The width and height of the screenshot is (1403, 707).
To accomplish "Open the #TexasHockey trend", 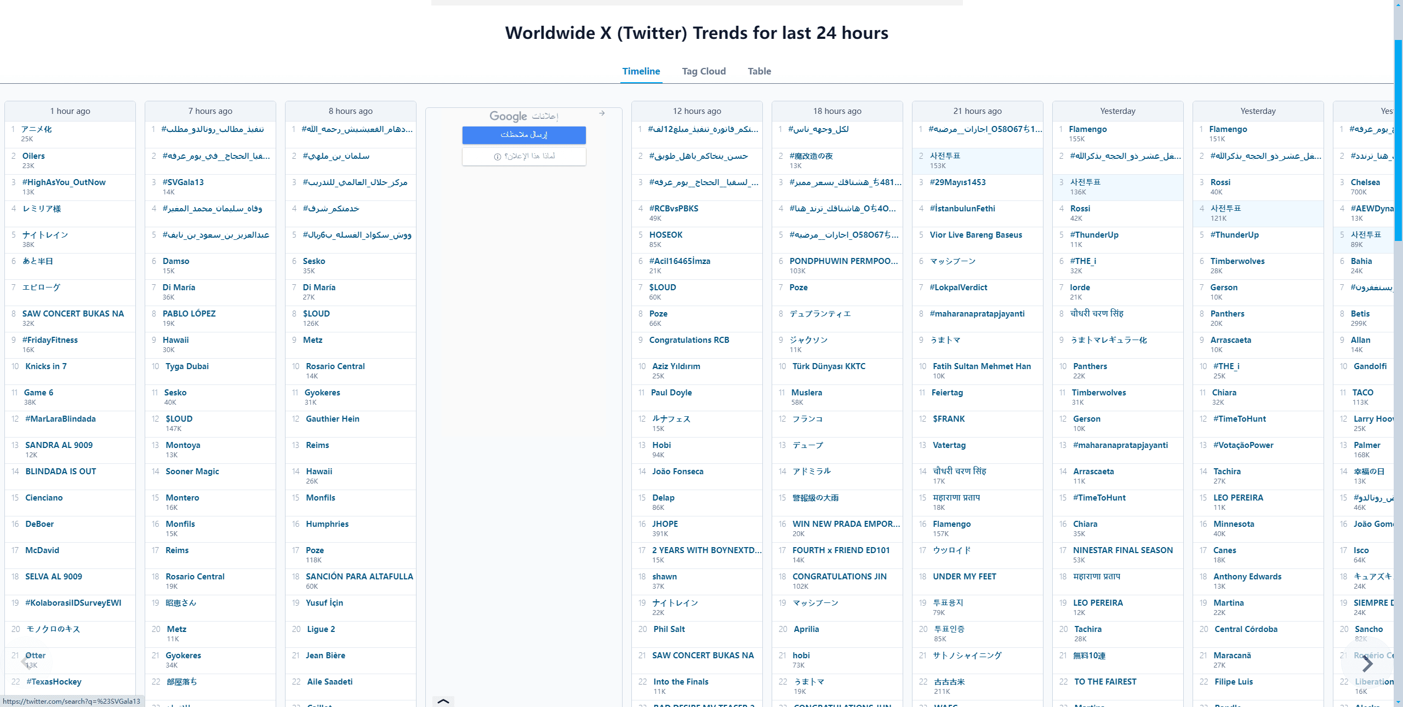I will [53, 682].
